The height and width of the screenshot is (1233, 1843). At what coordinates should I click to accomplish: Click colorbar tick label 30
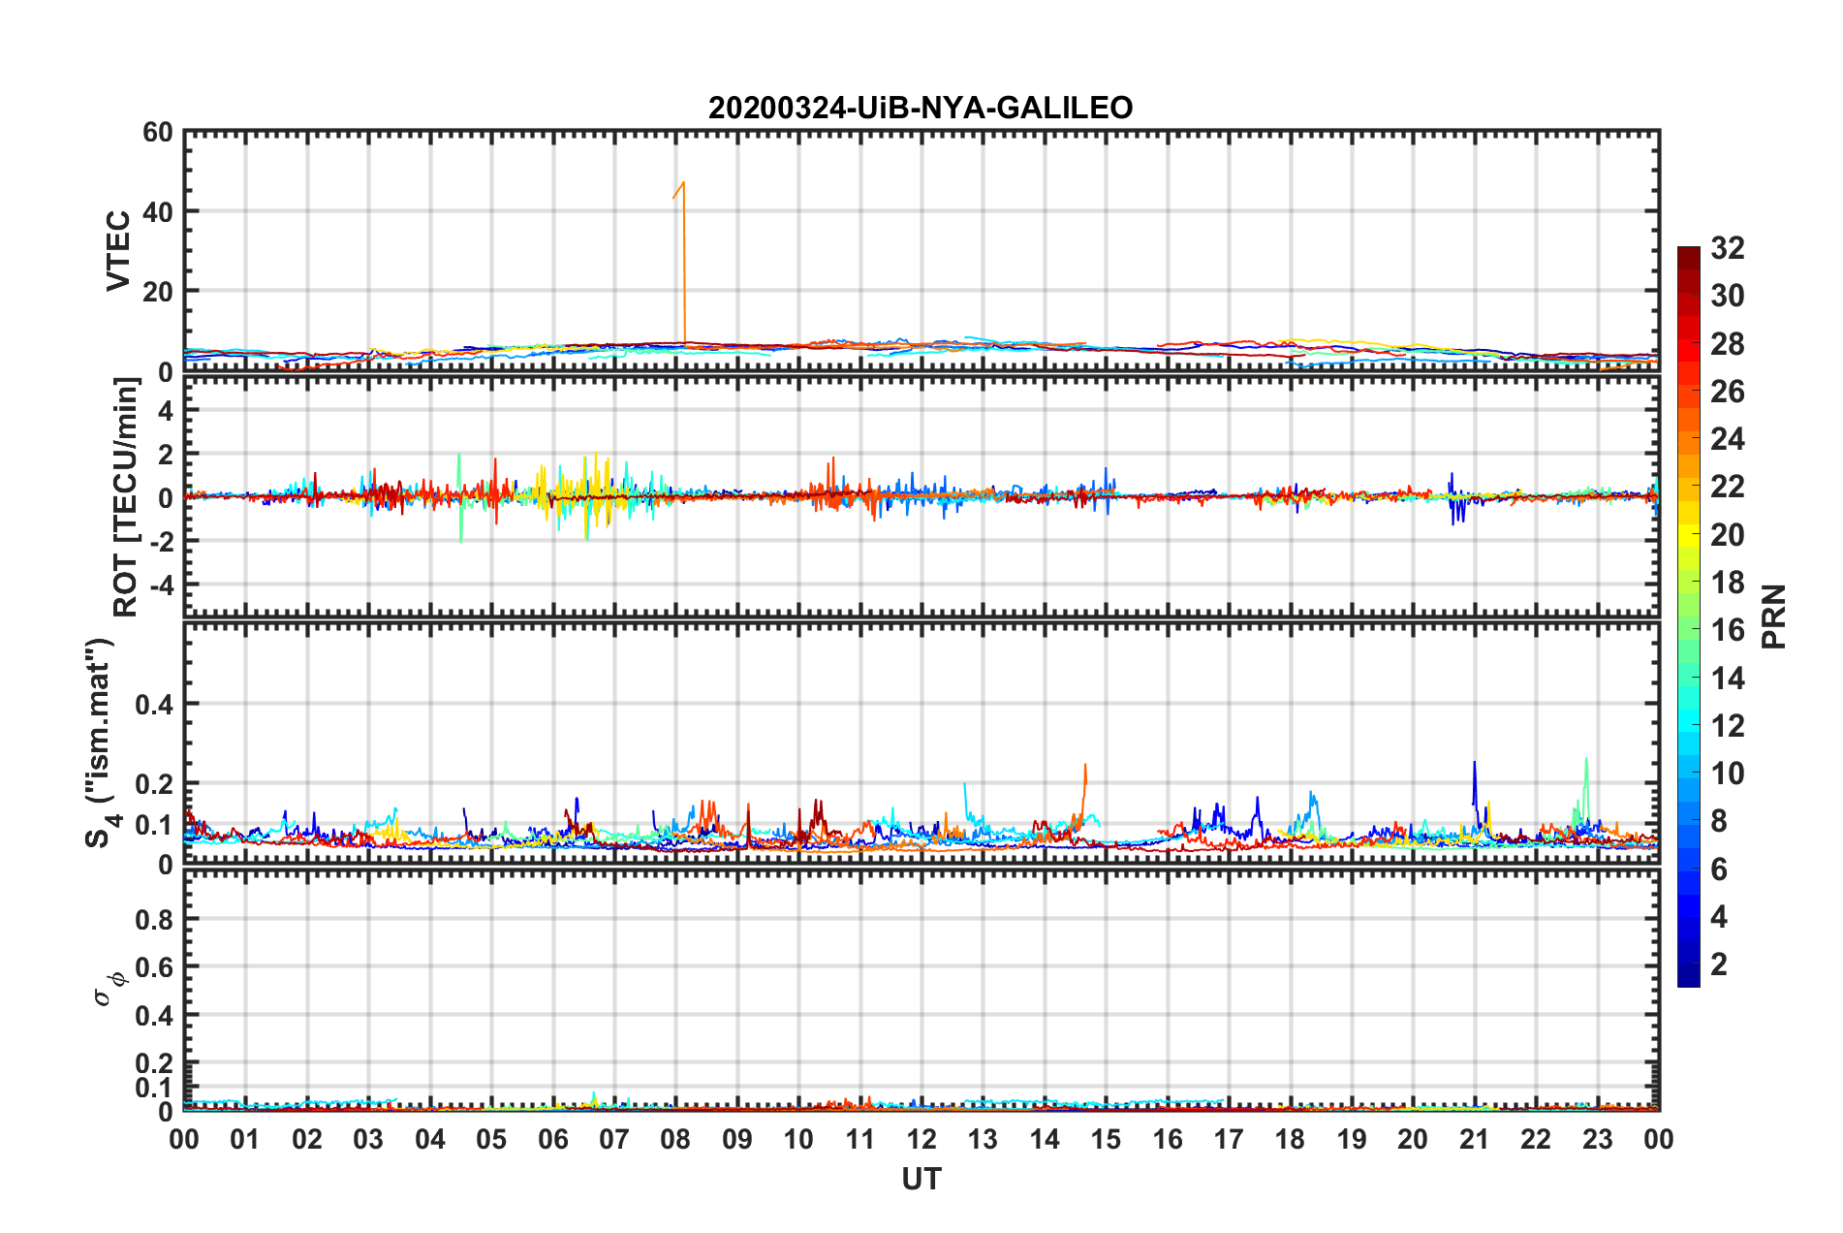[x=1727, y=296]
